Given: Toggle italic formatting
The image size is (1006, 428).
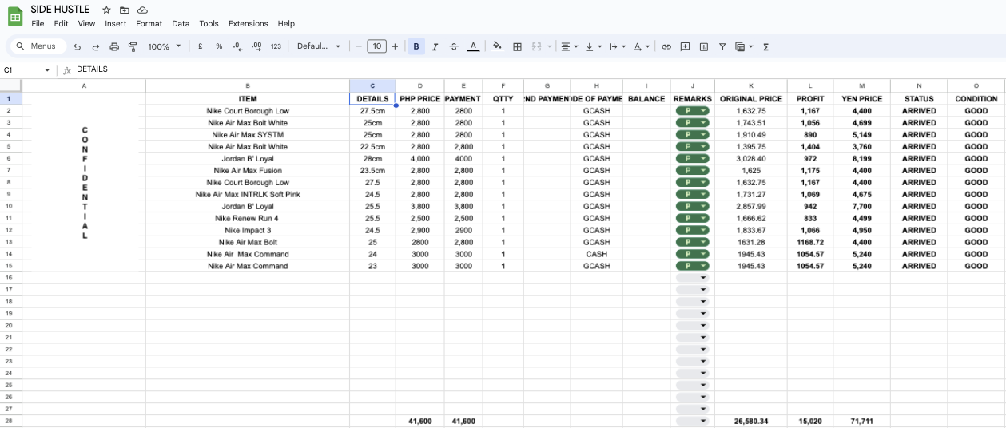Looking at the screenshot, I should tap(435, 46).
